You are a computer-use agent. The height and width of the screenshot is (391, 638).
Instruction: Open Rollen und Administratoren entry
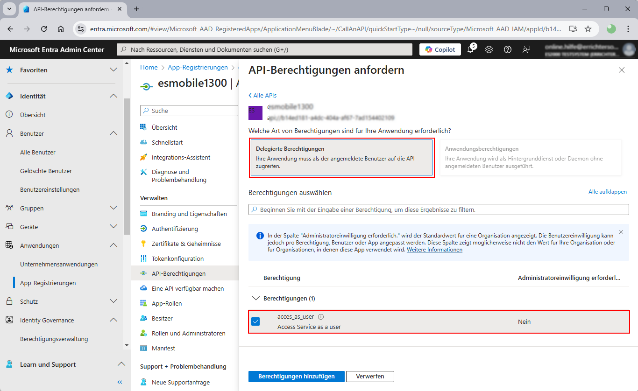189,333
